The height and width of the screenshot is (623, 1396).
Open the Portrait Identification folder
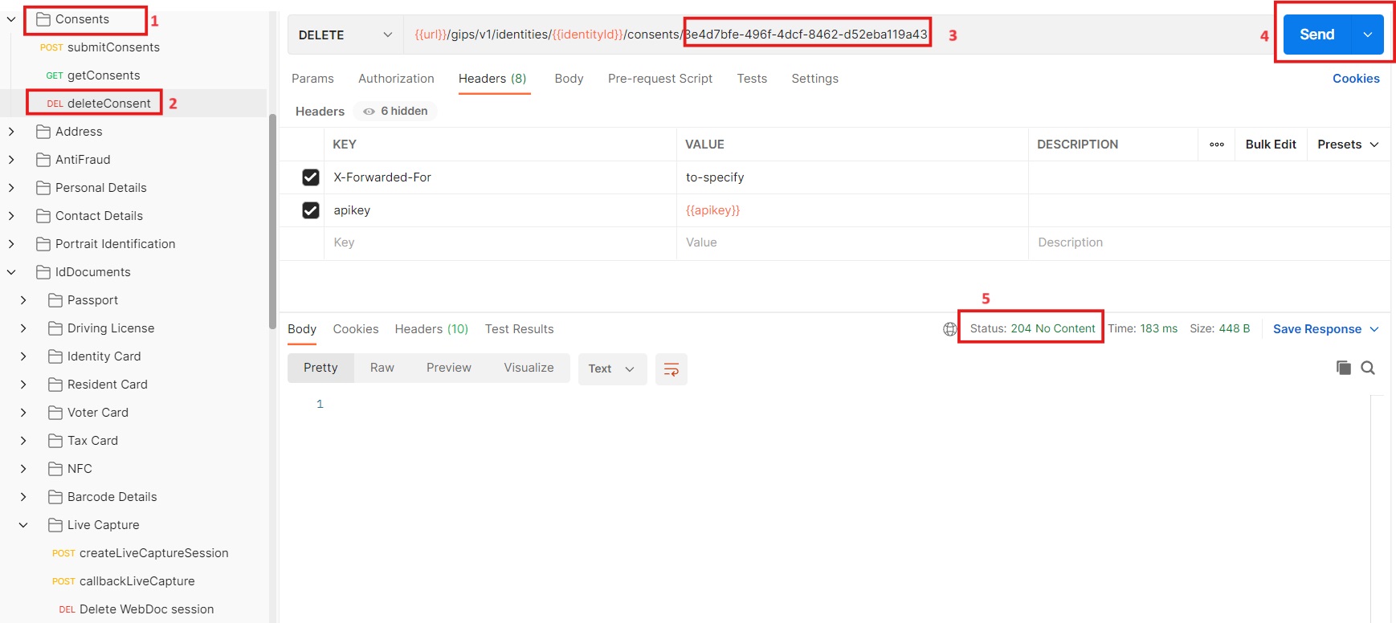pyautogui.click(x=115, y=244)
